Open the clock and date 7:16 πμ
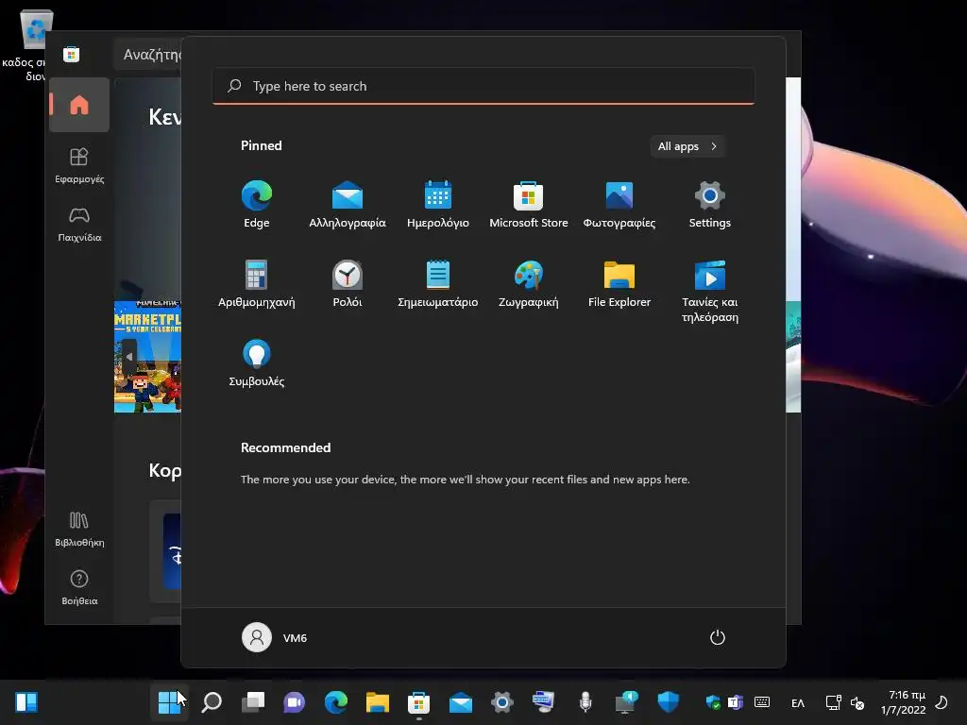Image resolution: width=967 pixels, height=725 pixels. coord(904,702)
